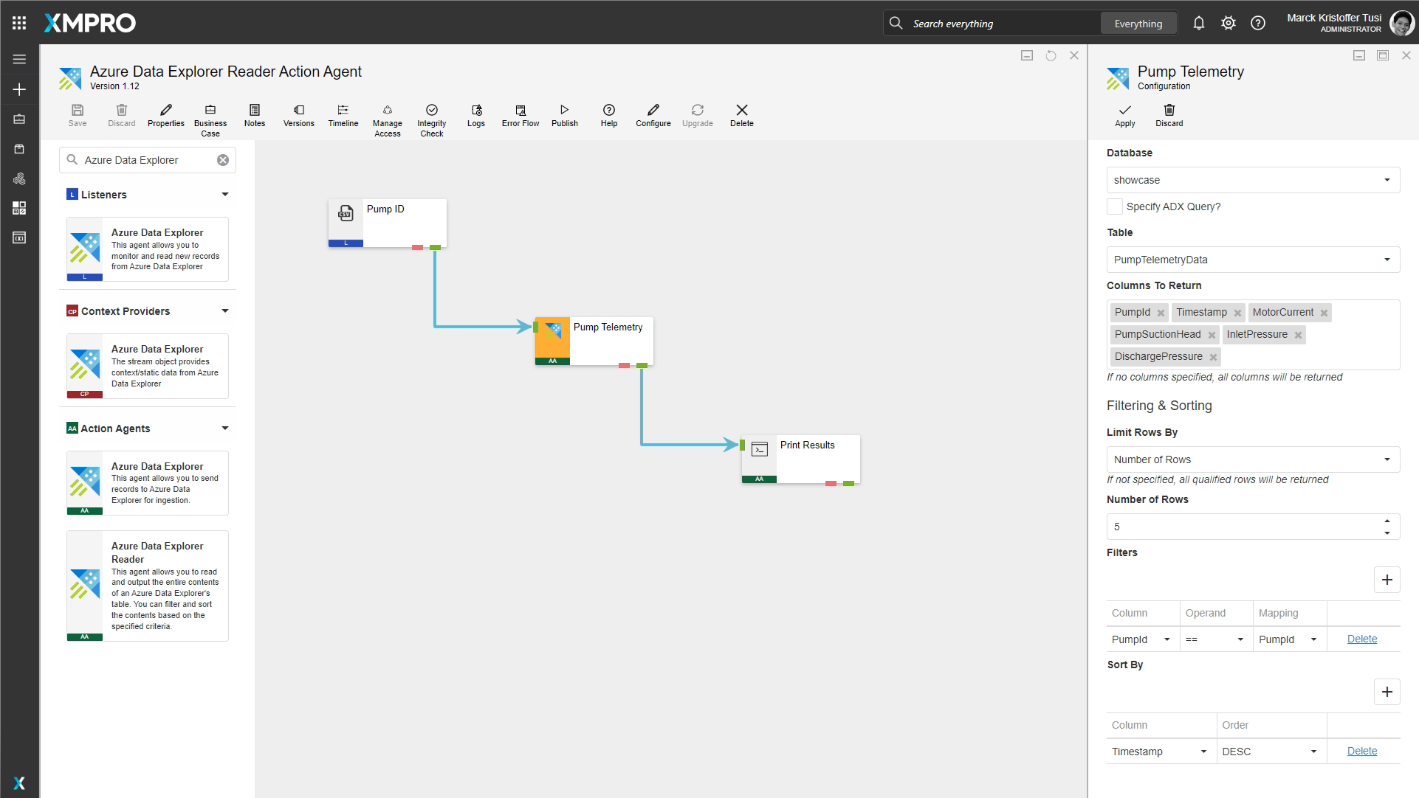1419x798 pixels.
Task: Open the Error Flow tool
Action: pyautogui.click(x=520, y=111)
